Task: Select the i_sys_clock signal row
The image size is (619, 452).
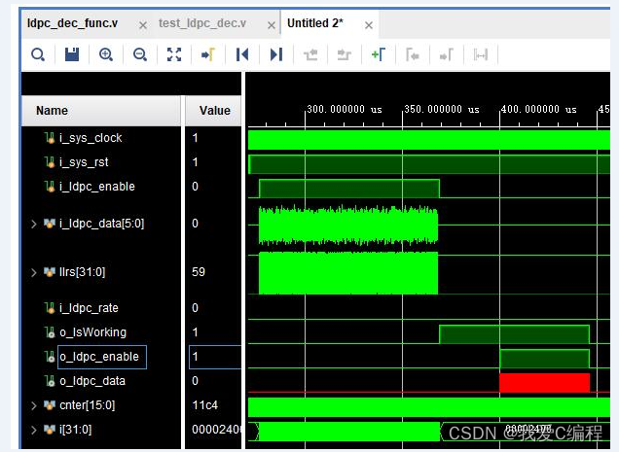Action: [91, 138]
